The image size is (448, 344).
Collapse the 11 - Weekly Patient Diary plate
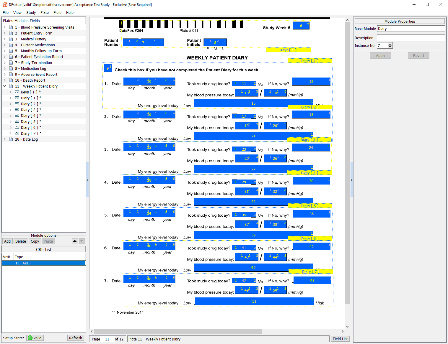click(5, 86)
